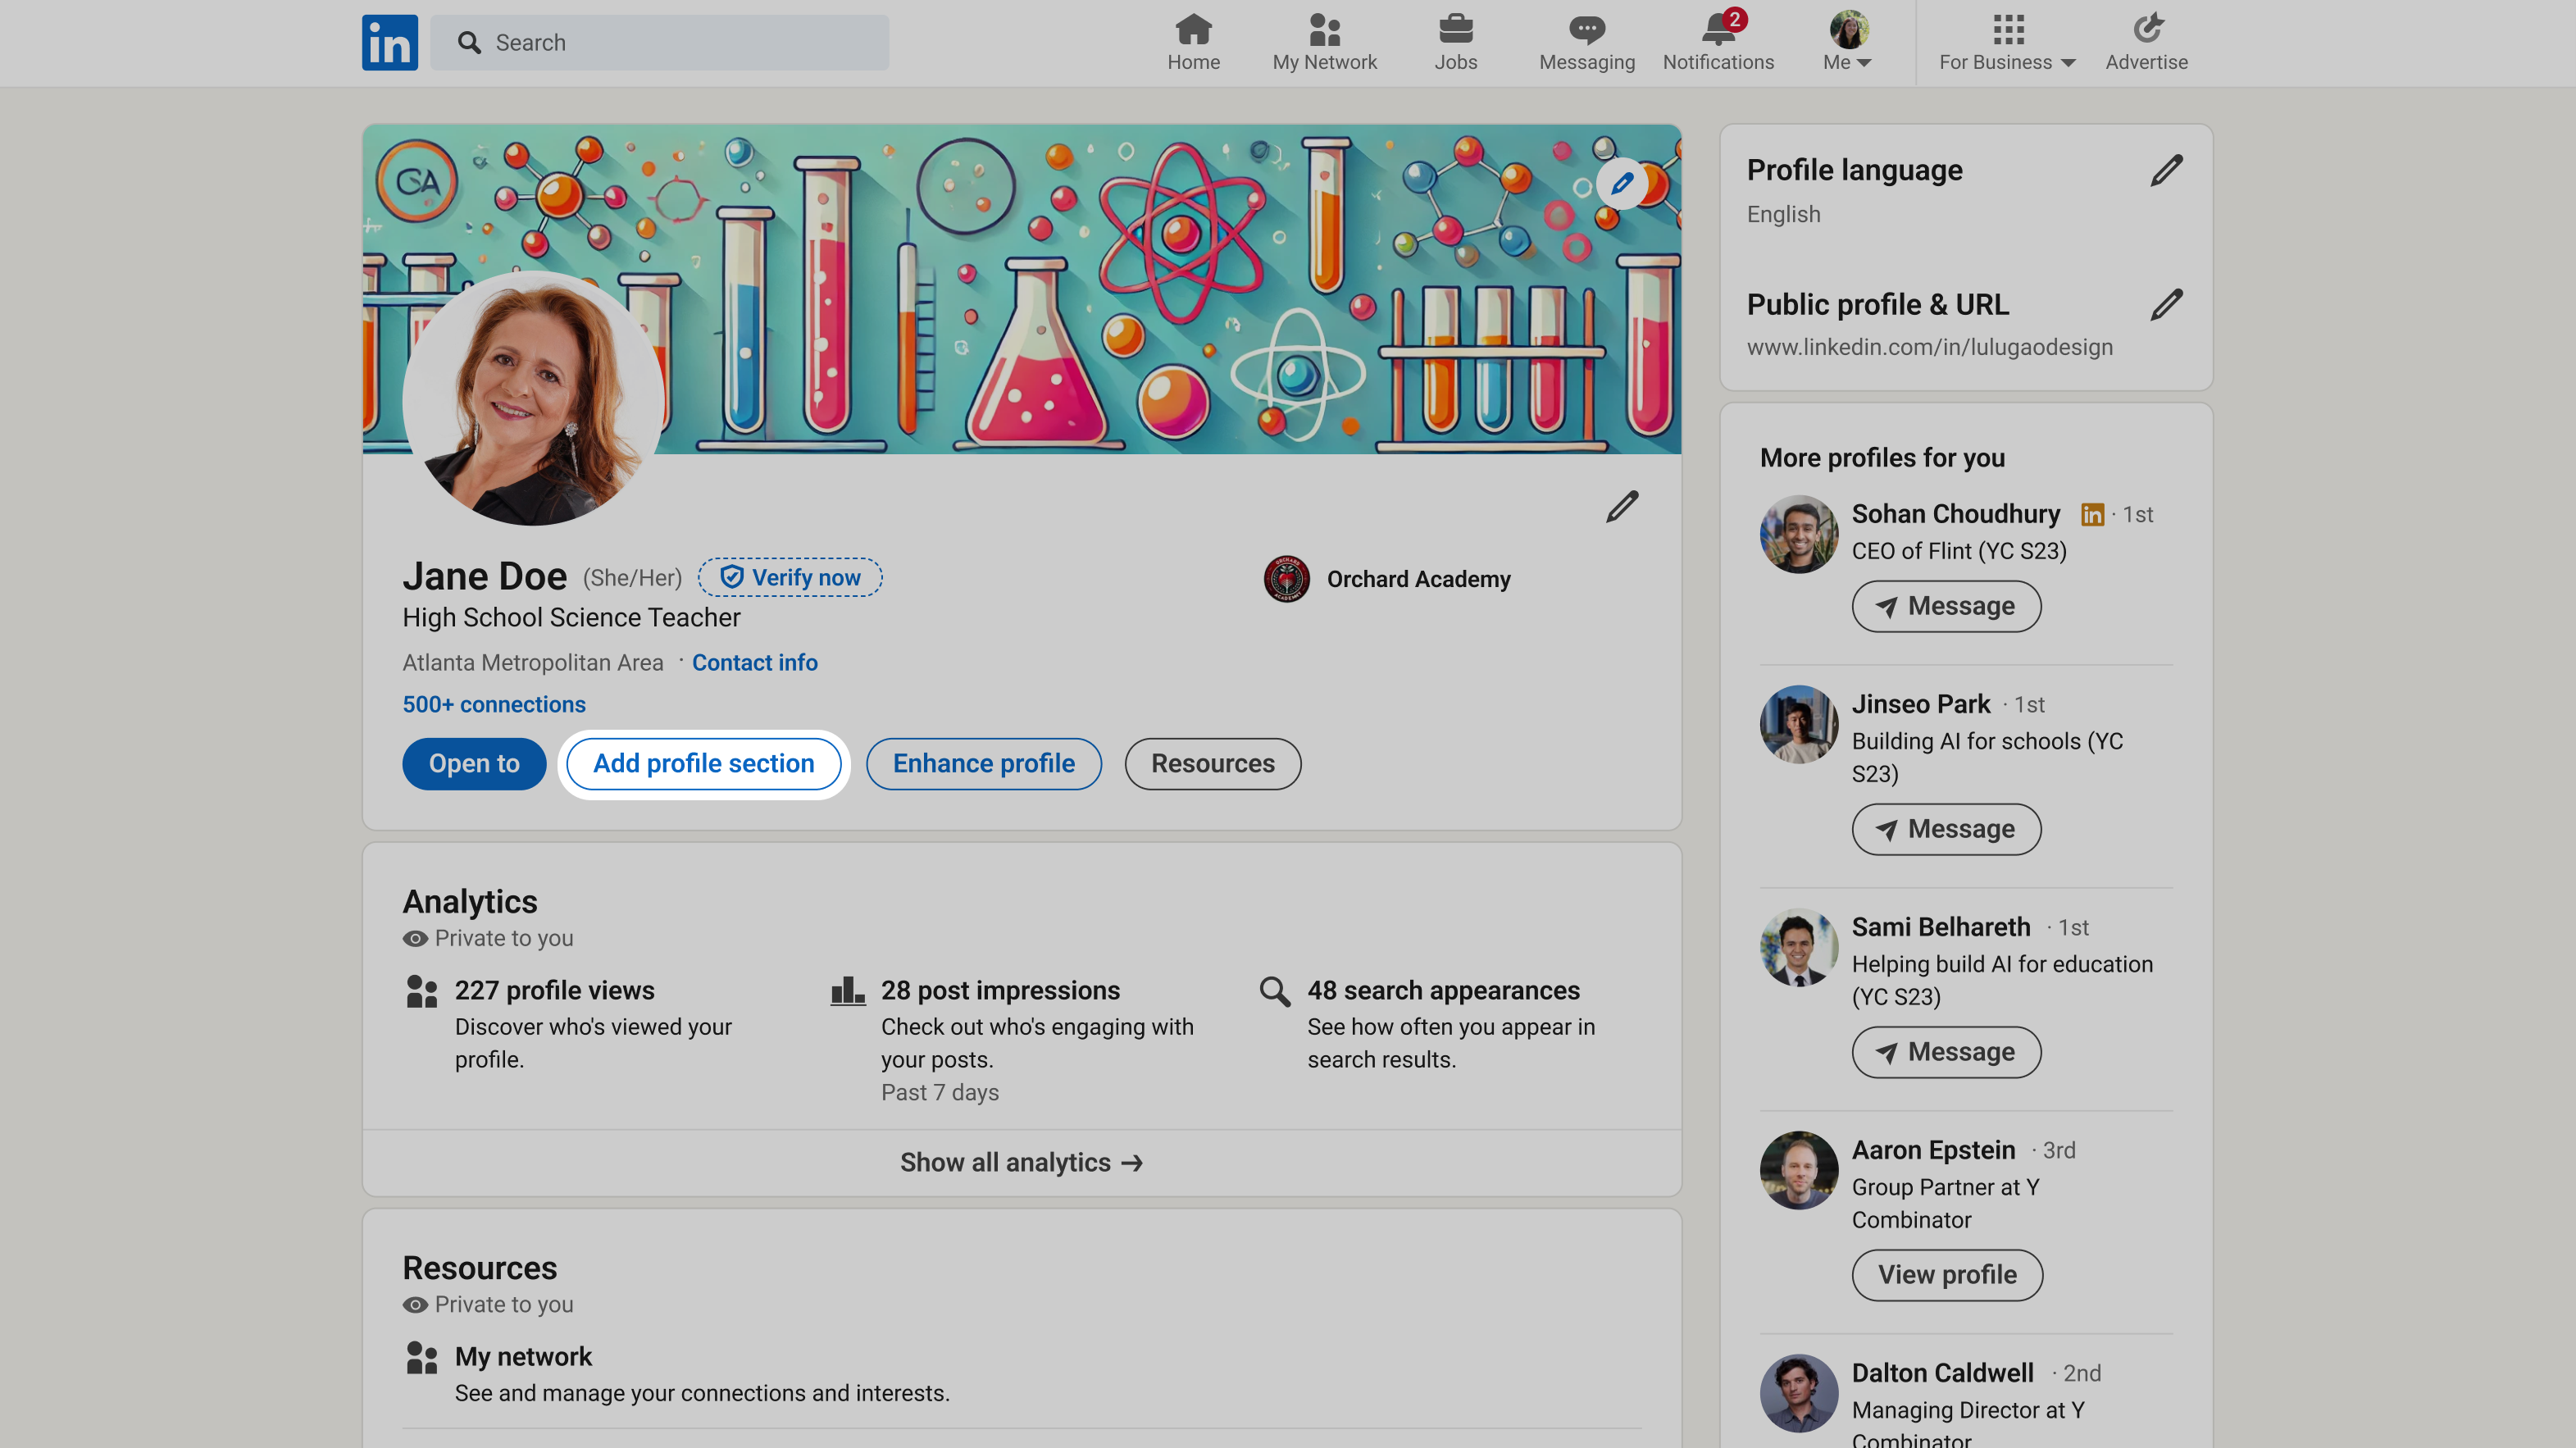Click the 227 profile views people icon

(421, 991)
